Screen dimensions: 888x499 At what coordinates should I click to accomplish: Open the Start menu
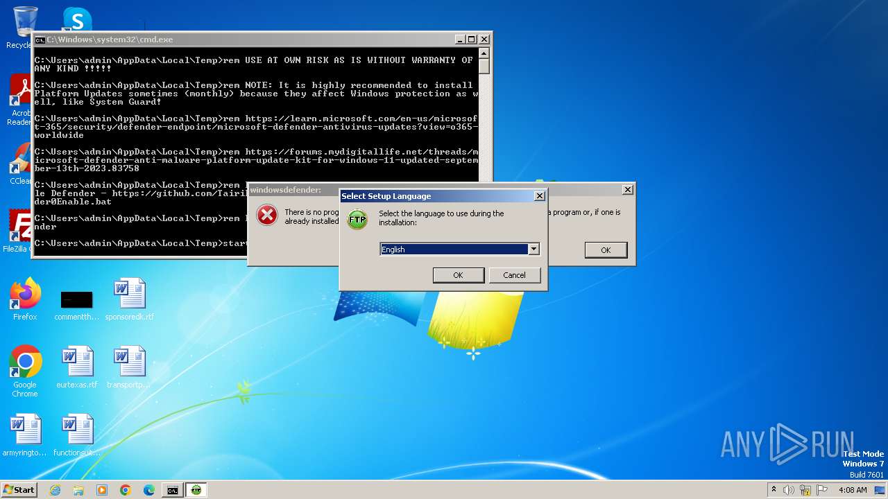coord(19,489)
